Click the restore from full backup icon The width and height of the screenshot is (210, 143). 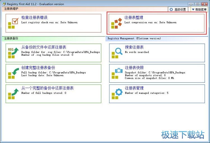[x=13, y=94]
